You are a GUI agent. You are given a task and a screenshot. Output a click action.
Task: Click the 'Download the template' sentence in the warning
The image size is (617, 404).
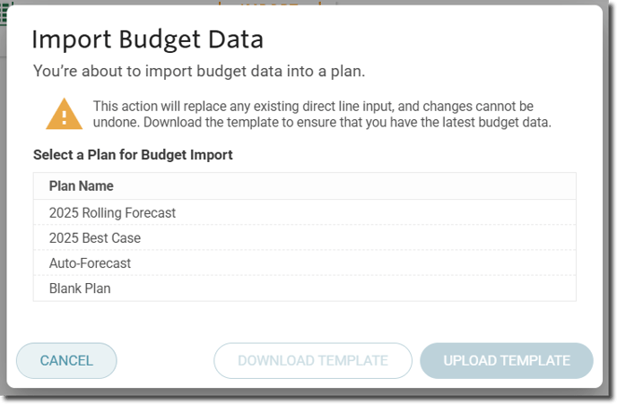click(347, 122)
